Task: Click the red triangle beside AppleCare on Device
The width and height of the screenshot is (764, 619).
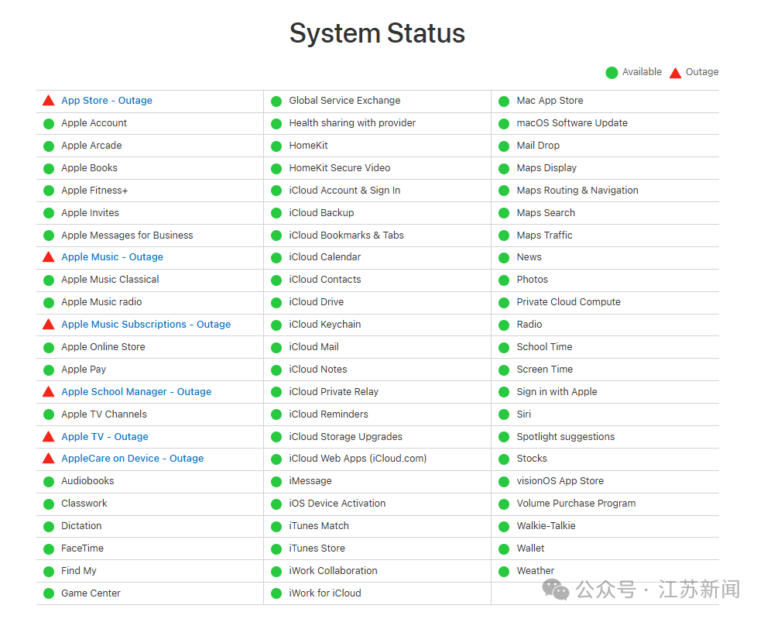Action: 49,459
